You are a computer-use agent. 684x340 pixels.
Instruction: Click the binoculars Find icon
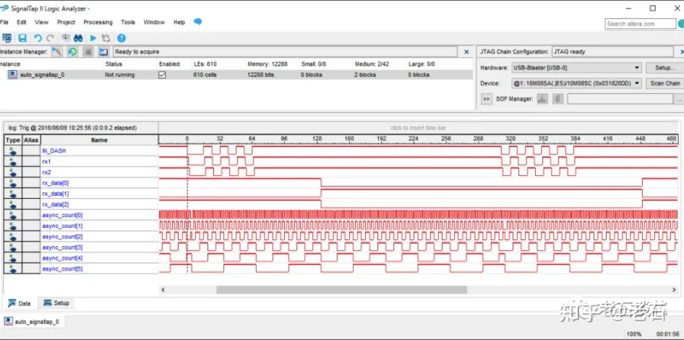(78, 38)
